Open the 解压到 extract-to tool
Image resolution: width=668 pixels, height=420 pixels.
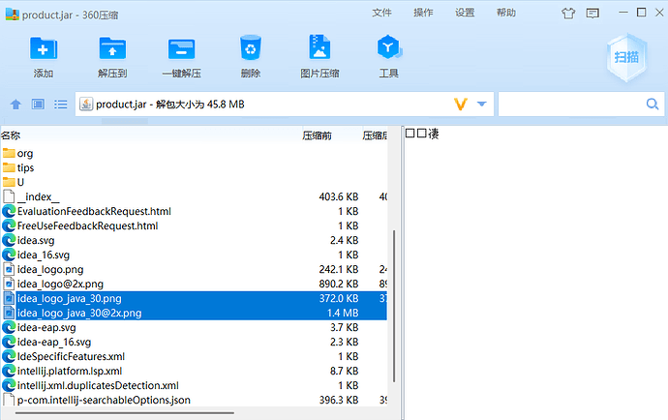pos(112,48)
